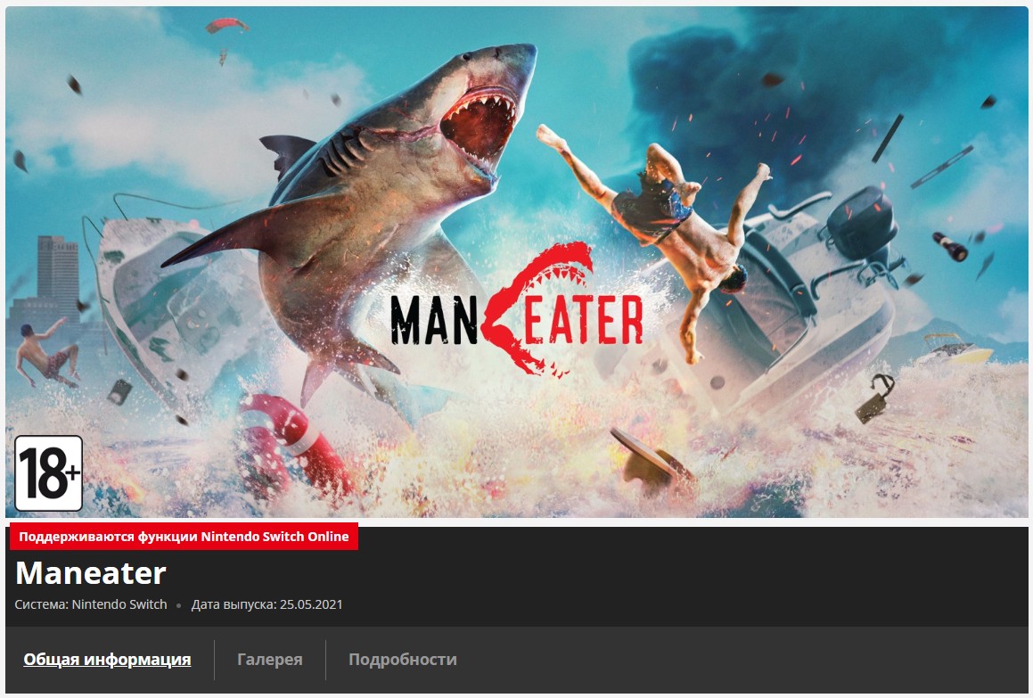Switch to the Галерея tab
1033x698 pixels.
(269, 659)
